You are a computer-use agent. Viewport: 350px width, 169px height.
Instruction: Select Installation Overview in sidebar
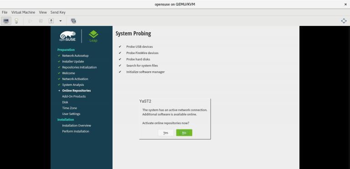77,125
